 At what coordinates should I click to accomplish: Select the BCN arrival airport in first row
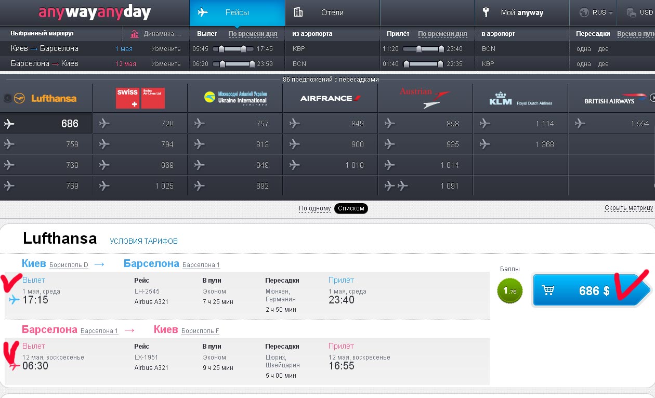tap(489, 49)
